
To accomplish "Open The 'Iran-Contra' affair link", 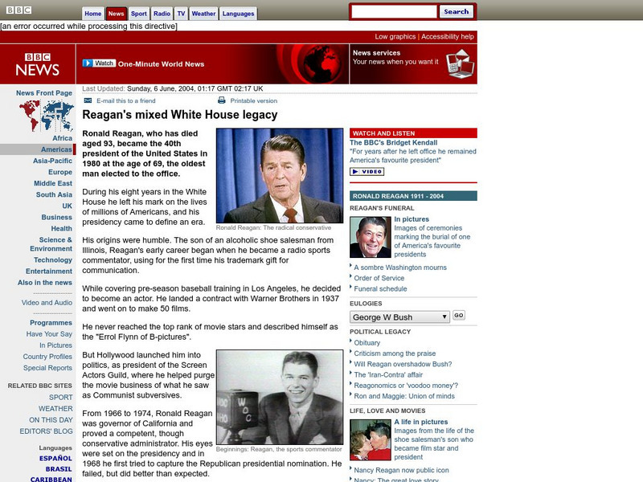I will [388, 374].
